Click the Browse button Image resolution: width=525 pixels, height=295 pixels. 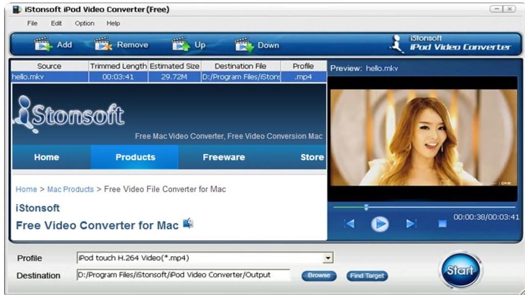[x=319, y=276]
